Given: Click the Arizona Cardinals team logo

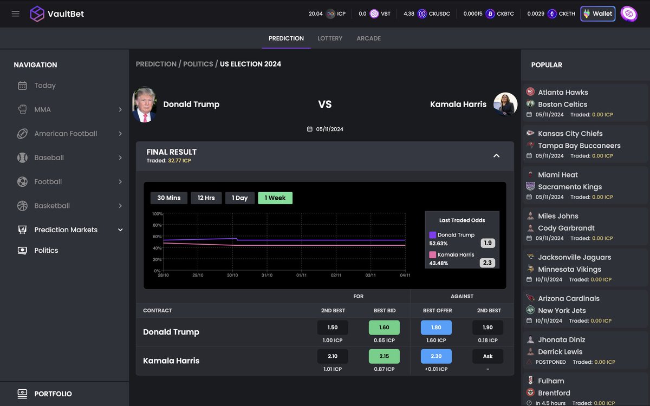Looking at the screenshot, I should click(530, 298).
